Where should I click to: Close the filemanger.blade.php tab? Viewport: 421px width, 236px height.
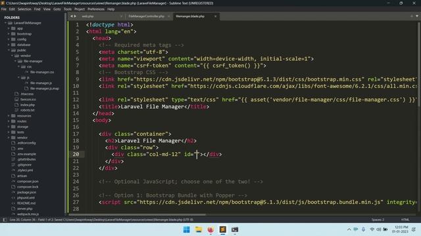[x=215, y=16]
